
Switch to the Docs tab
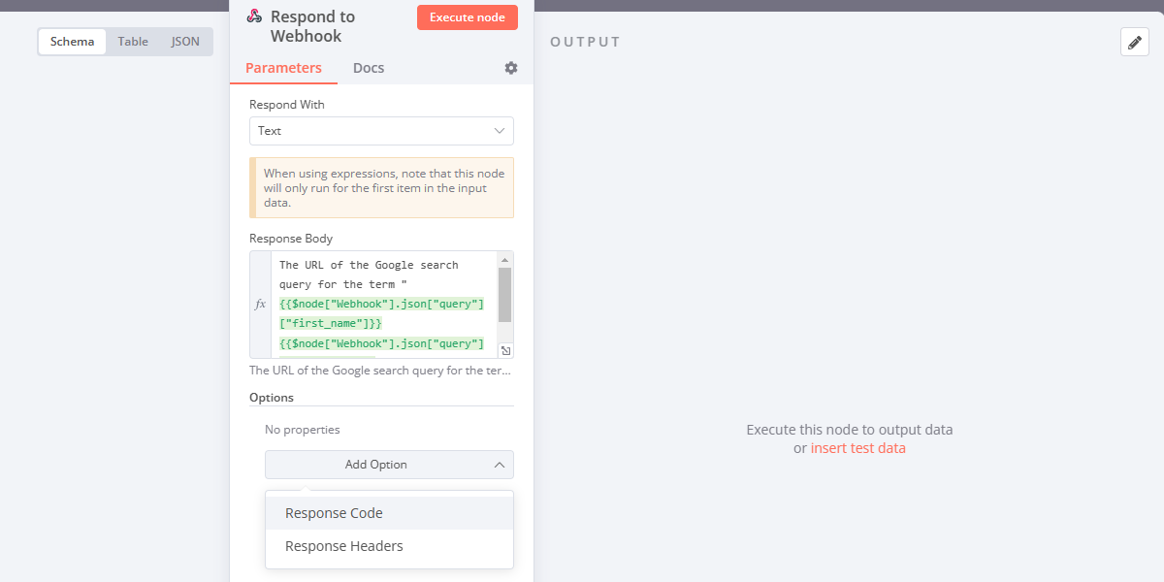[368, 68]
